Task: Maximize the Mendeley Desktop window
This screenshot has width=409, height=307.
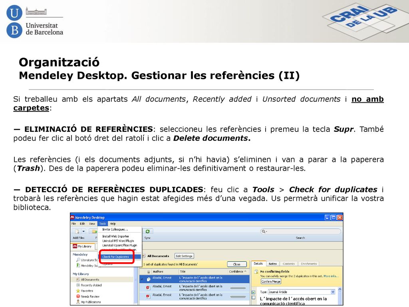Action: coord(334,217)
